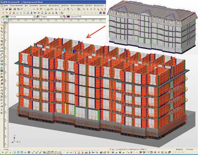Click the second blue square view icon in bottom toolbar
Image resolution: width=198 pixels, height=155 pixels.
pyautogui.click(x=18, y=152)
